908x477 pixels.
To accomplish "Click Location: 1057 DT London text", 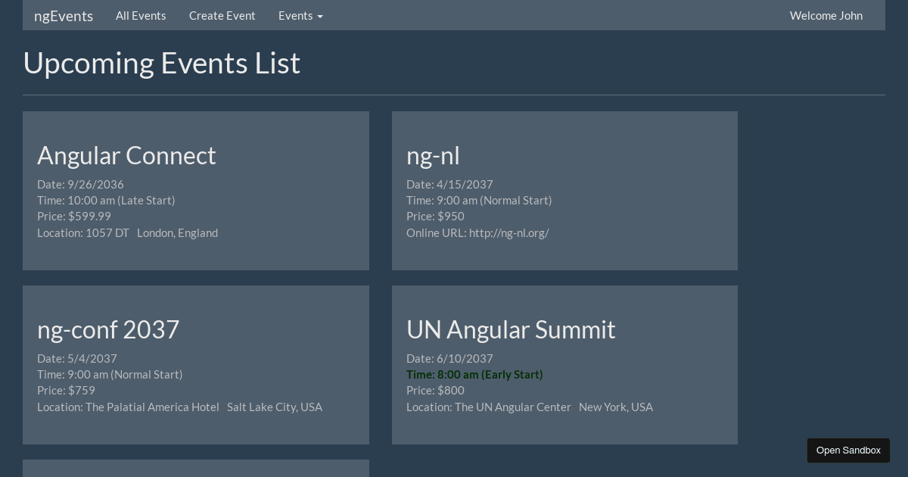I will [127, 232].
